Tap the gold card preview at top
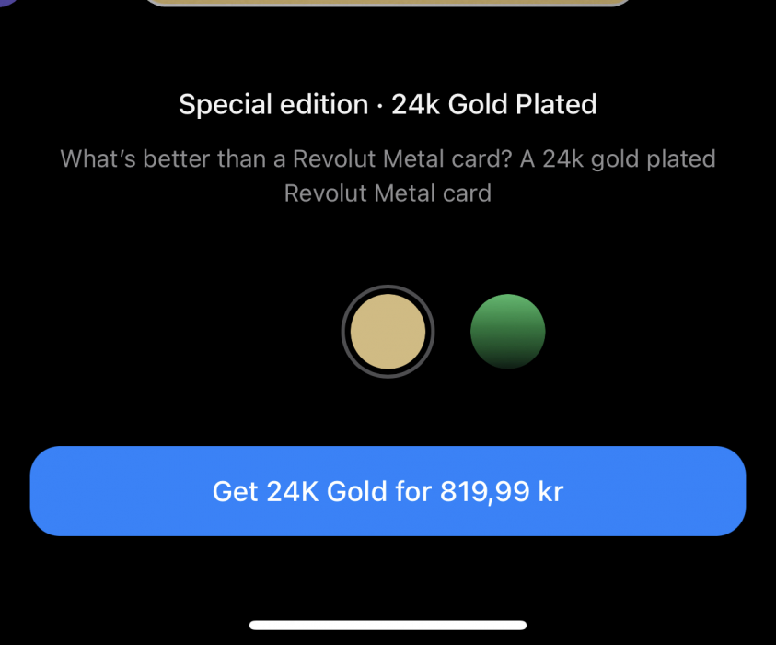776x645 pixels. click(x=388, y=3)
